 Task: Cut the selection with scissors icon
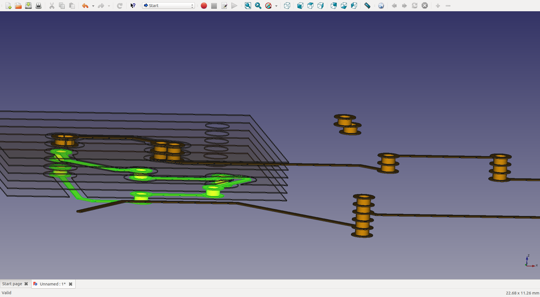[x=52, y=6]
